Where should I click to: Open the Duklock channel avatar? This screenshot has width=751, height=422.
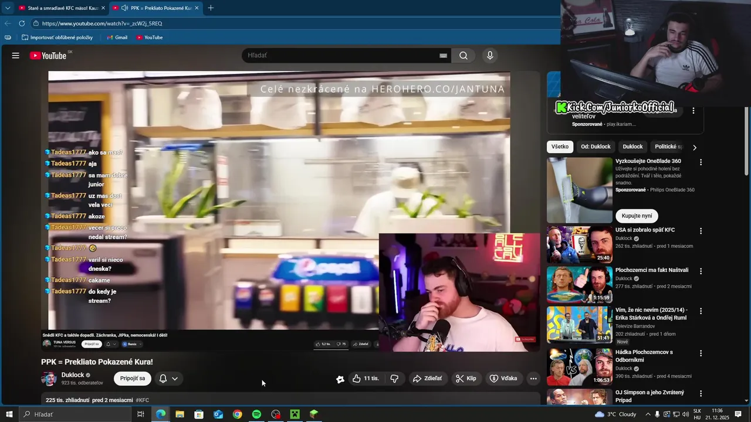(x=49, y=379)
